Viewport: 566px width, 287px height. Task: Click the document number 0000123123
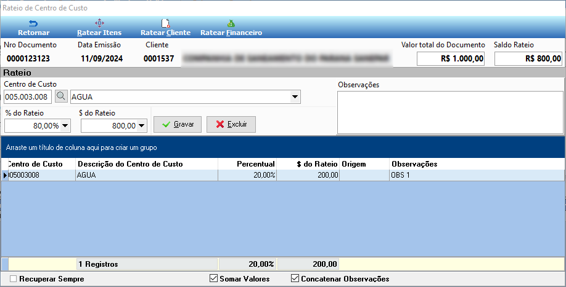[x=28, y=58]
